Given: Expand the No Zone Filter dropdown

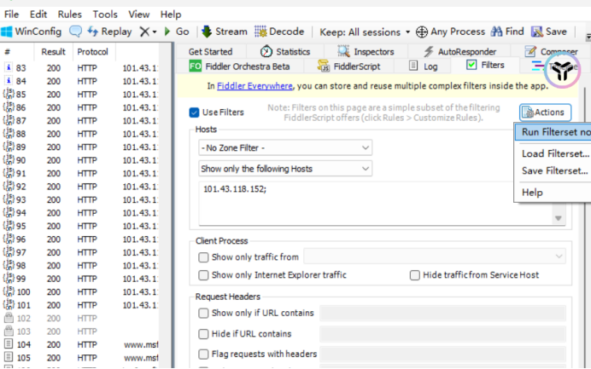Looking at the screenshot, I should click(285, 147).
